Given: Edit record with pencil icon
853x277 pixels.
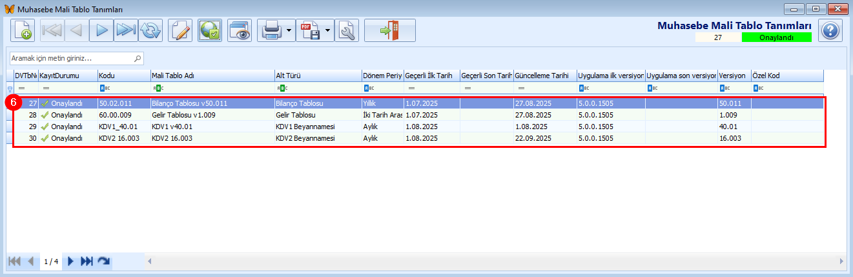Looking at the screenshot, I should pyautogui.click(x=180, y=30).
